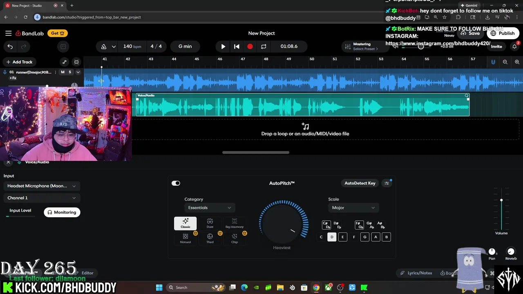Image resolution: width=523 pixels, height=294 pixels.
Task: Select the Big Harmony preset
Action: (235, 223)
